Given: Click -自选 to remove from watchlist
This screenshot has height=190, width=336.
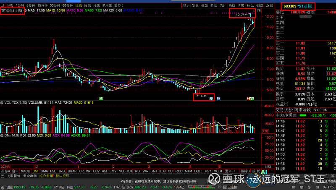Looking at the screenshot, I should click(x=260, y=5).
